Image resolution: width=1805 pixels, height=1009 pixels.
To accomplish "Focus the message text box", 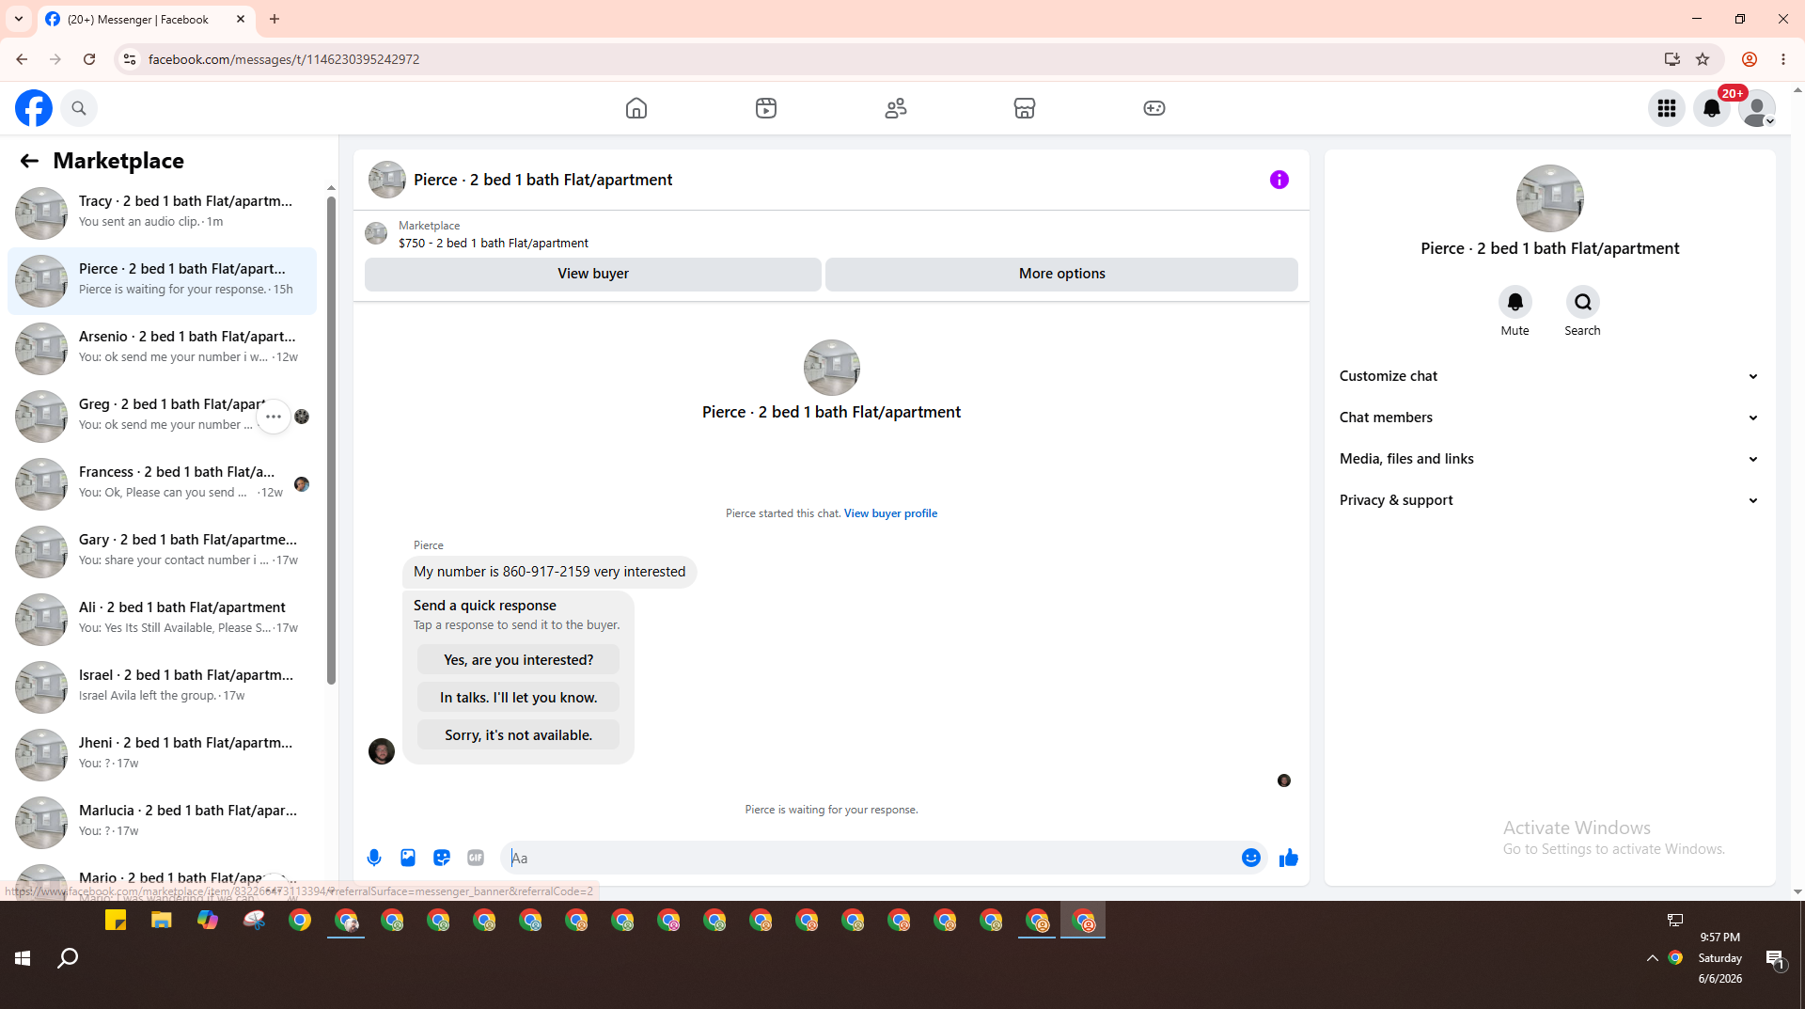I will click(x=870, y=858).
